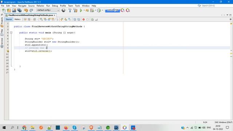Open the notification center in the taskbar
This screenshot has height=131, width=233.
tap(227, 127)
